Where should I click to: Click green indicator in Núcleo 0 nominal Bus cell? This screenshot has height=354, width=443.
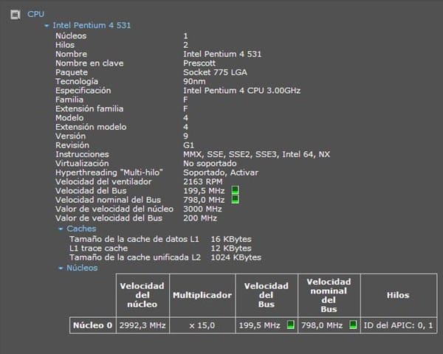[x=353, y=325]
